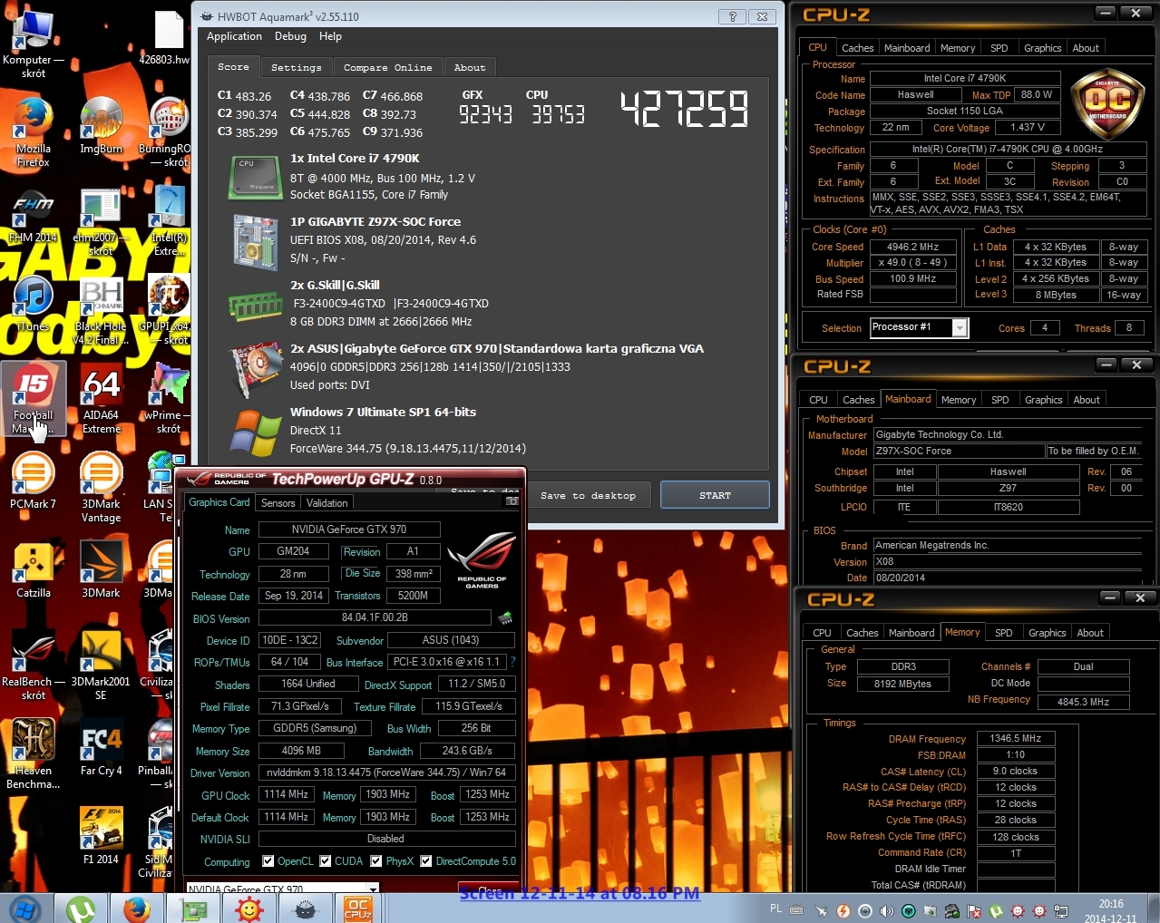
Task: Toggle the OpenCL checkbox in GPU-Z
Action: (268, 861)
